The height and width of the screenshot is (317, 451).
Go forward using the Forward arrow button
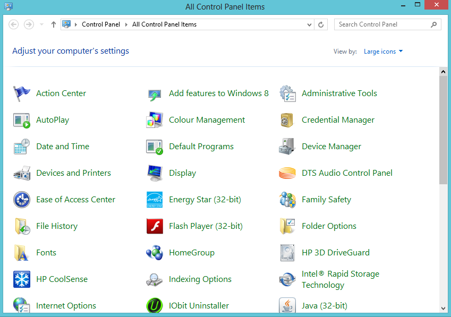29,24
